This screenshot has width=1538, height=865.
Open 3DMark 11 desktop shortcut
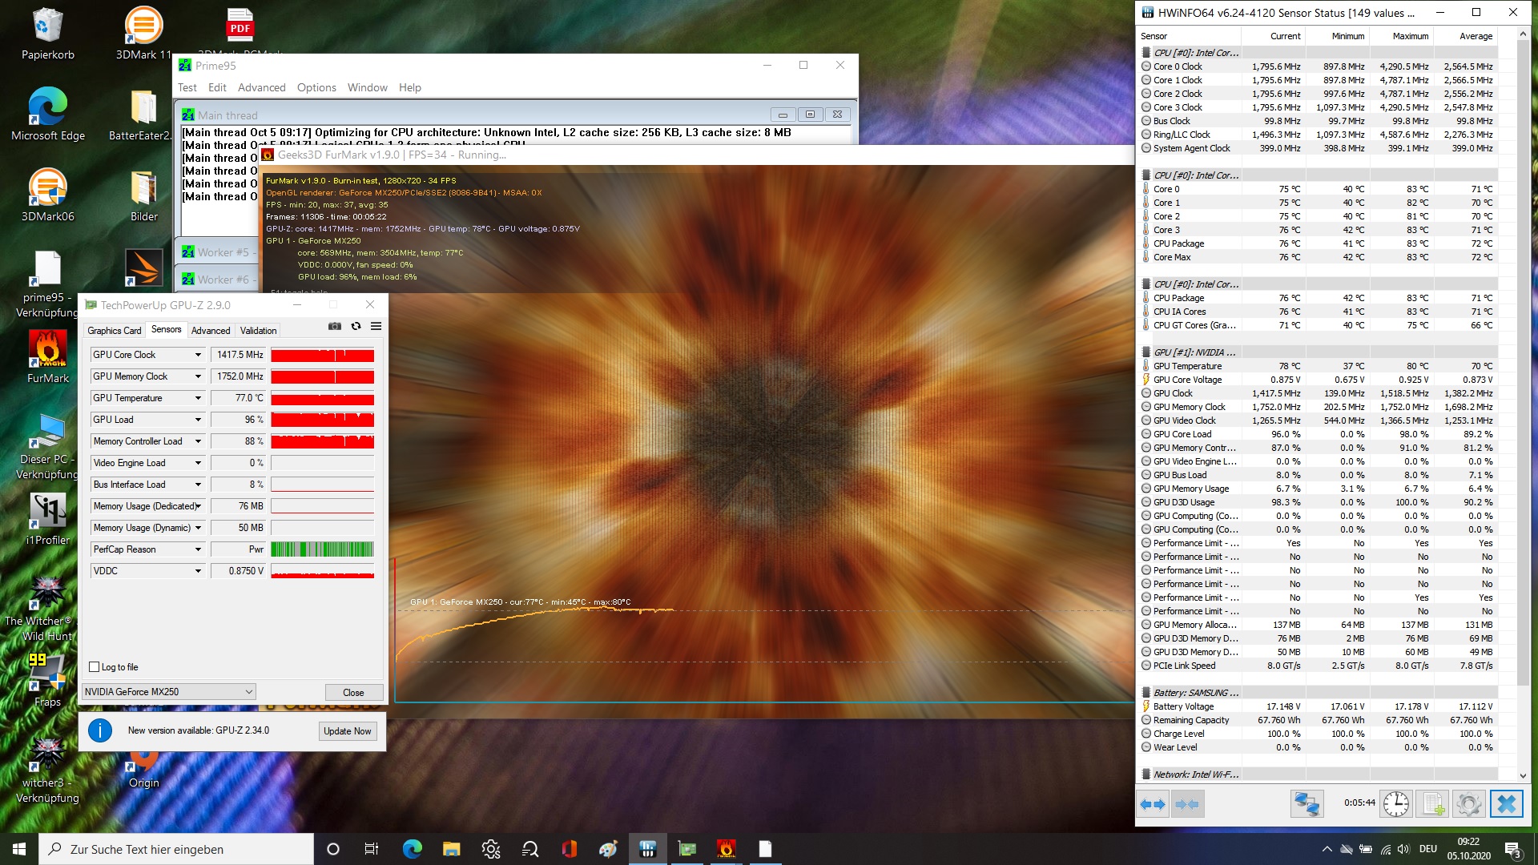tap(144, 34)
